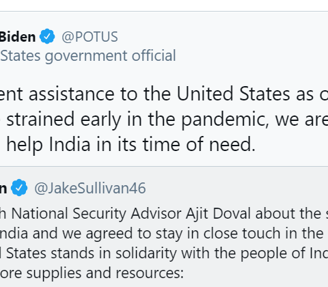328x287 pixels.
Task: Click the name 'Ajit Doval' in quoted tweet
Action: tap(219, 214)
